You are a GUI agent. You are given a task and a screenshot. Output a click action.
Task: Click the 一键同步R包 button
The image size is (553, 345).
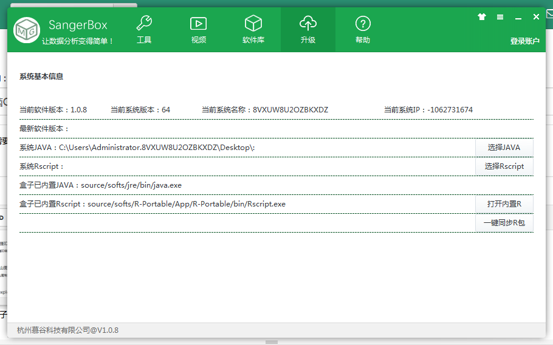click(504, 223)
